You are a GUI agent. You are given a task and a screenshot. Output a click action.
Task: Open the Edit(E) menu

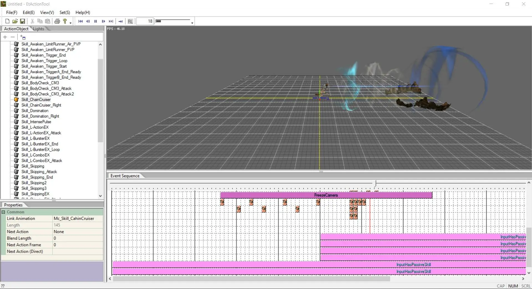coord(29,12)
